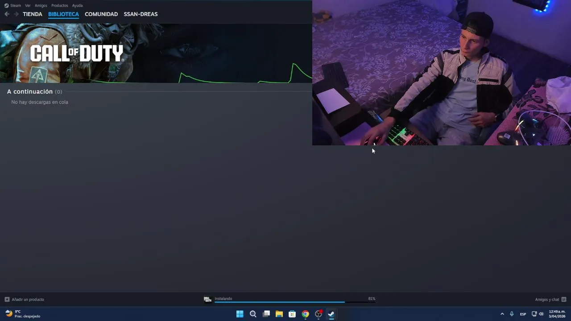571x321 pixels.
Task: Open File Explorer from taskbar
Action: point(279,314)
